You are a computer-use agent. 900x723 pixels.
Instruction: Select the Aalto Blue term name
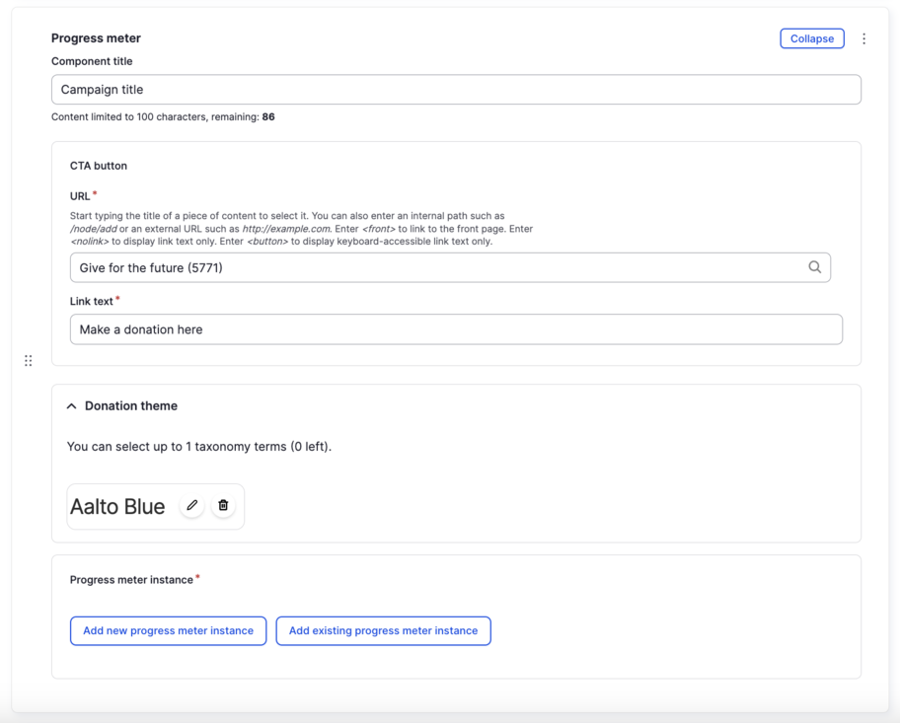[x=117, y=507]
